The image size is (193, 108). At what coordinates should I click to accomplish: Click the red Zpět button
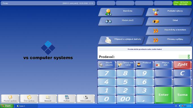[183, 65]
